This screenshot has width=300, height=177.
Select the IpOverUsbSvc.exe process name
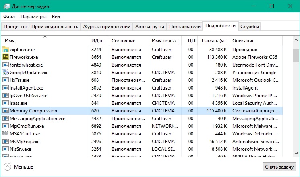click(28, 96)
